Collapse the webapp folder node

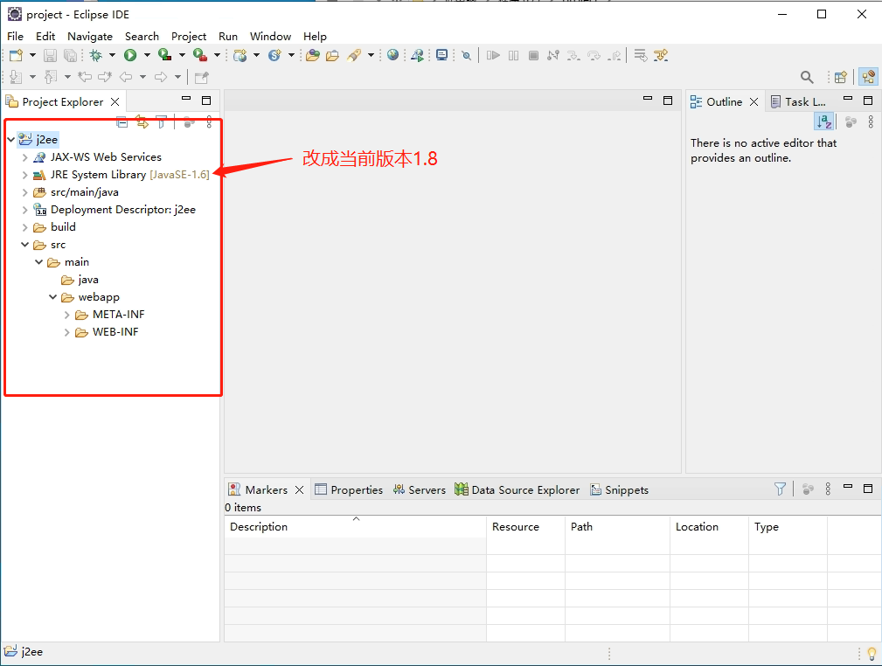tap(52, 296)
